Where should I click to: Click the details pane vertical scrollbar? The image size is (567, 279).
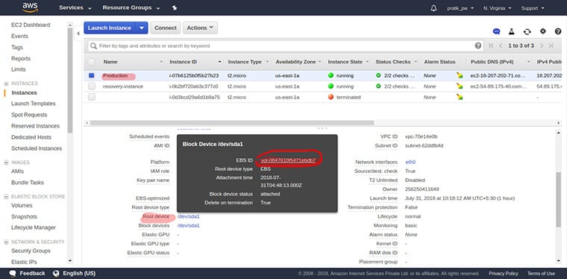pyautogui.click(x=559, y=199)
